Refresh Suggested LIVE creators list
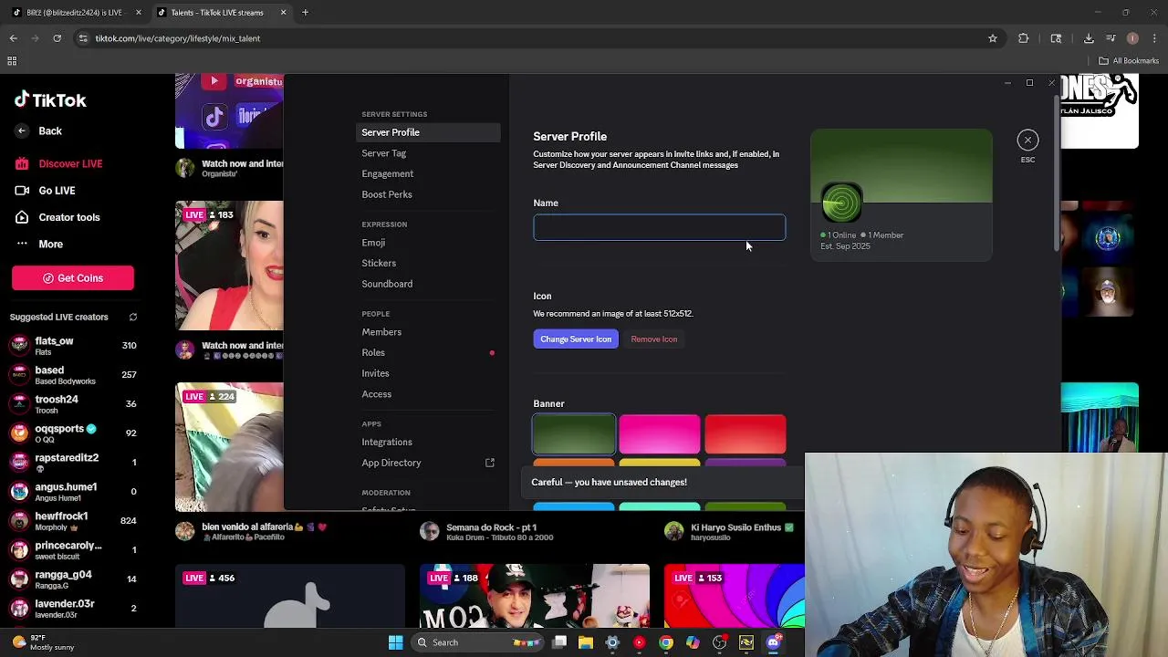 tap(133, 317)
